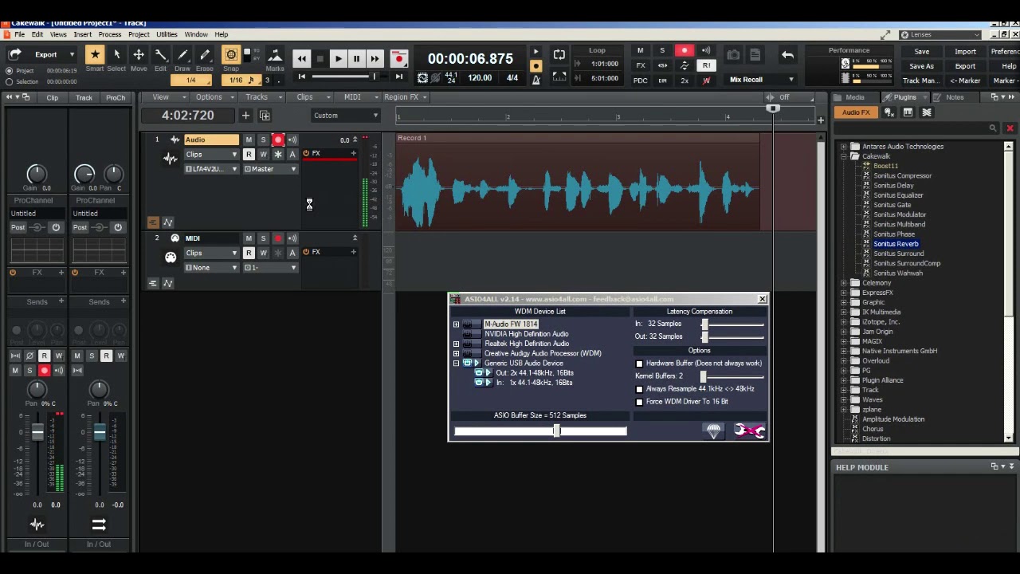Choose the Erase tool

pos(205,54)
